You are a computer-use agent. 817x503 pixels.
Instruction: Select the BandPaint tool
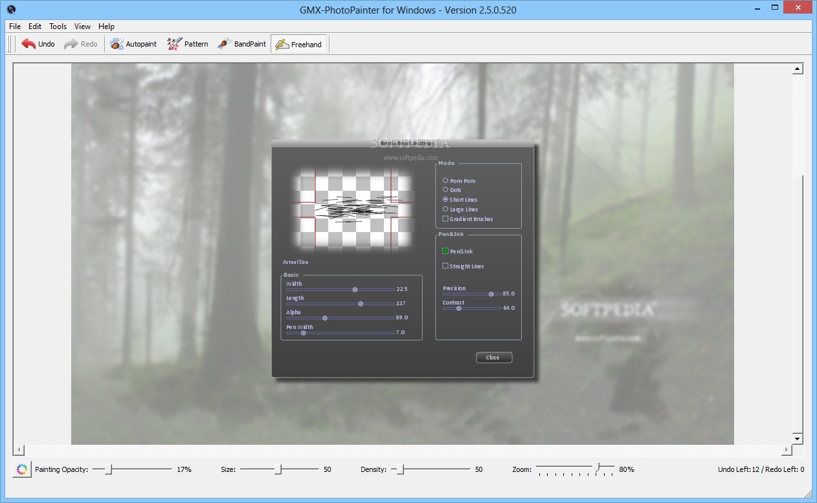click(242, 44)
